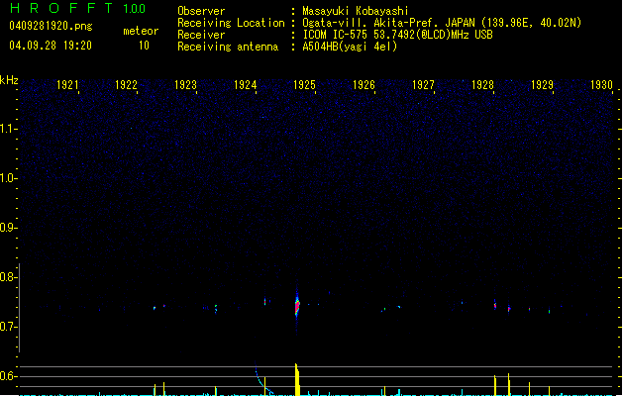Click the 0.7 frequency axis label
The image size is (623, 396).
point(8,327)
